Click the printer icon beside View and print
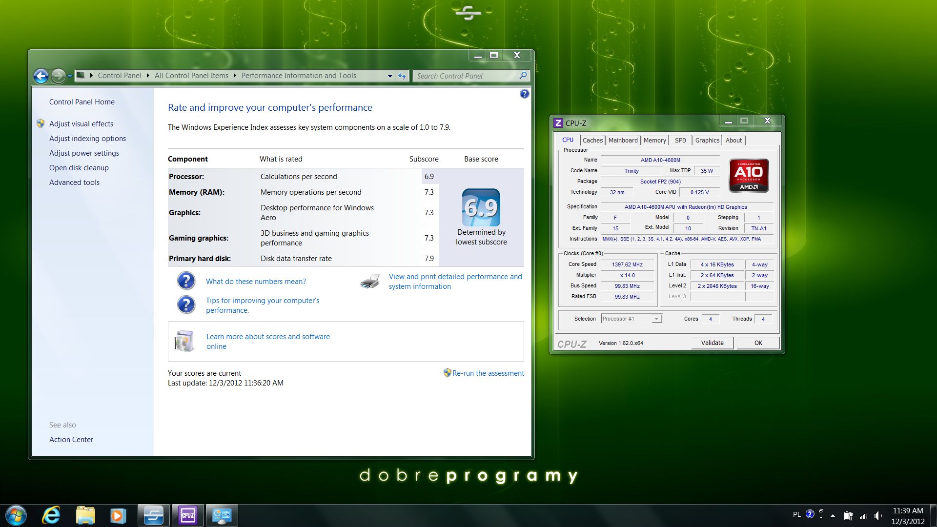This screenshot has height=527, width=937. [370, 282]
